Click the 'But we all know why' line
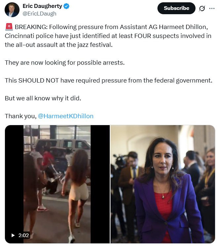The width and height of the screenshot is (217, 246). [43, 98]
